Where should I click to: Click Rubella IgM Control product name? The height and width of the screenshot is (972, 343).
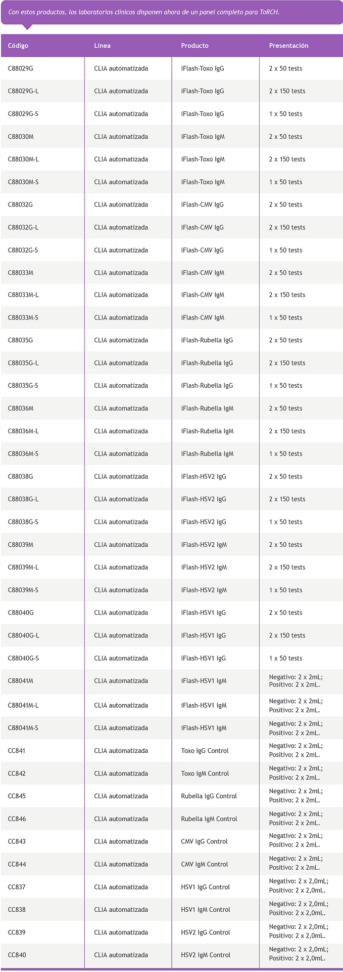coord(209,819)
